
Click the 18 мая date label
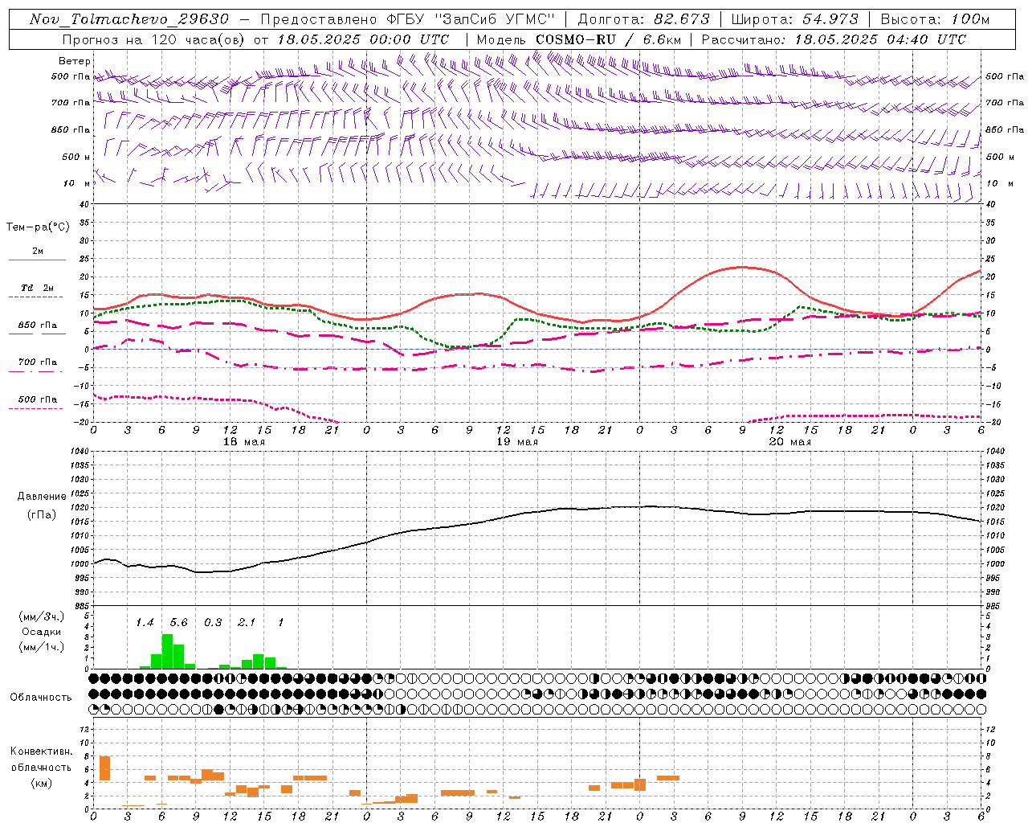tap(243, 442)
